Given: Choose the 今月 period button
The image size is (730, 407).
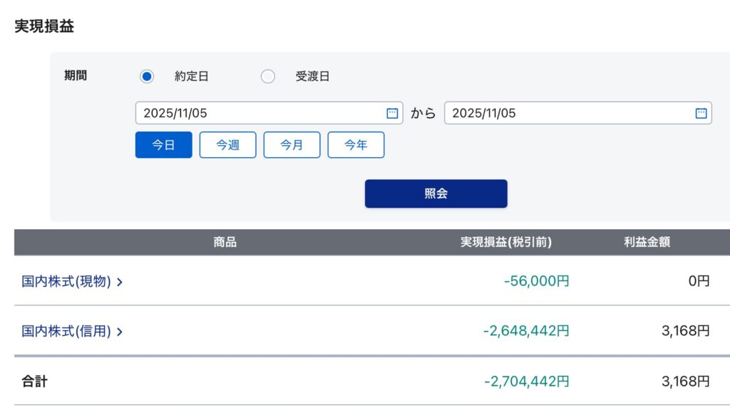Looking at the screenshot, I should point(292,145).
